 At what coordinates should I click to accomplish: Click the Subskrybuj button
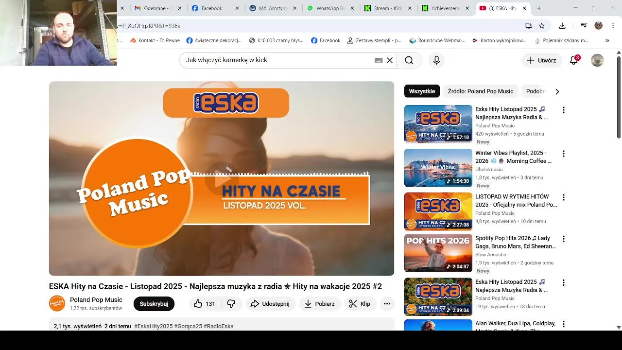154,304
